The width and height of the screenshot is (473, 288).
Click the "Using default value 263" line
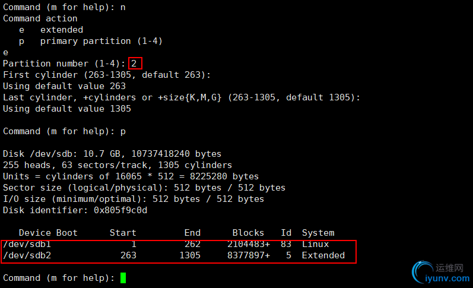(64, 86)
